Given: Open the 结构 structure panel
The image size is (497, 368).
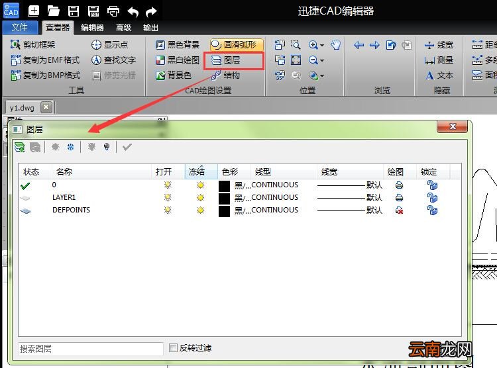Looking at the screenshot, I should point(225,75).
